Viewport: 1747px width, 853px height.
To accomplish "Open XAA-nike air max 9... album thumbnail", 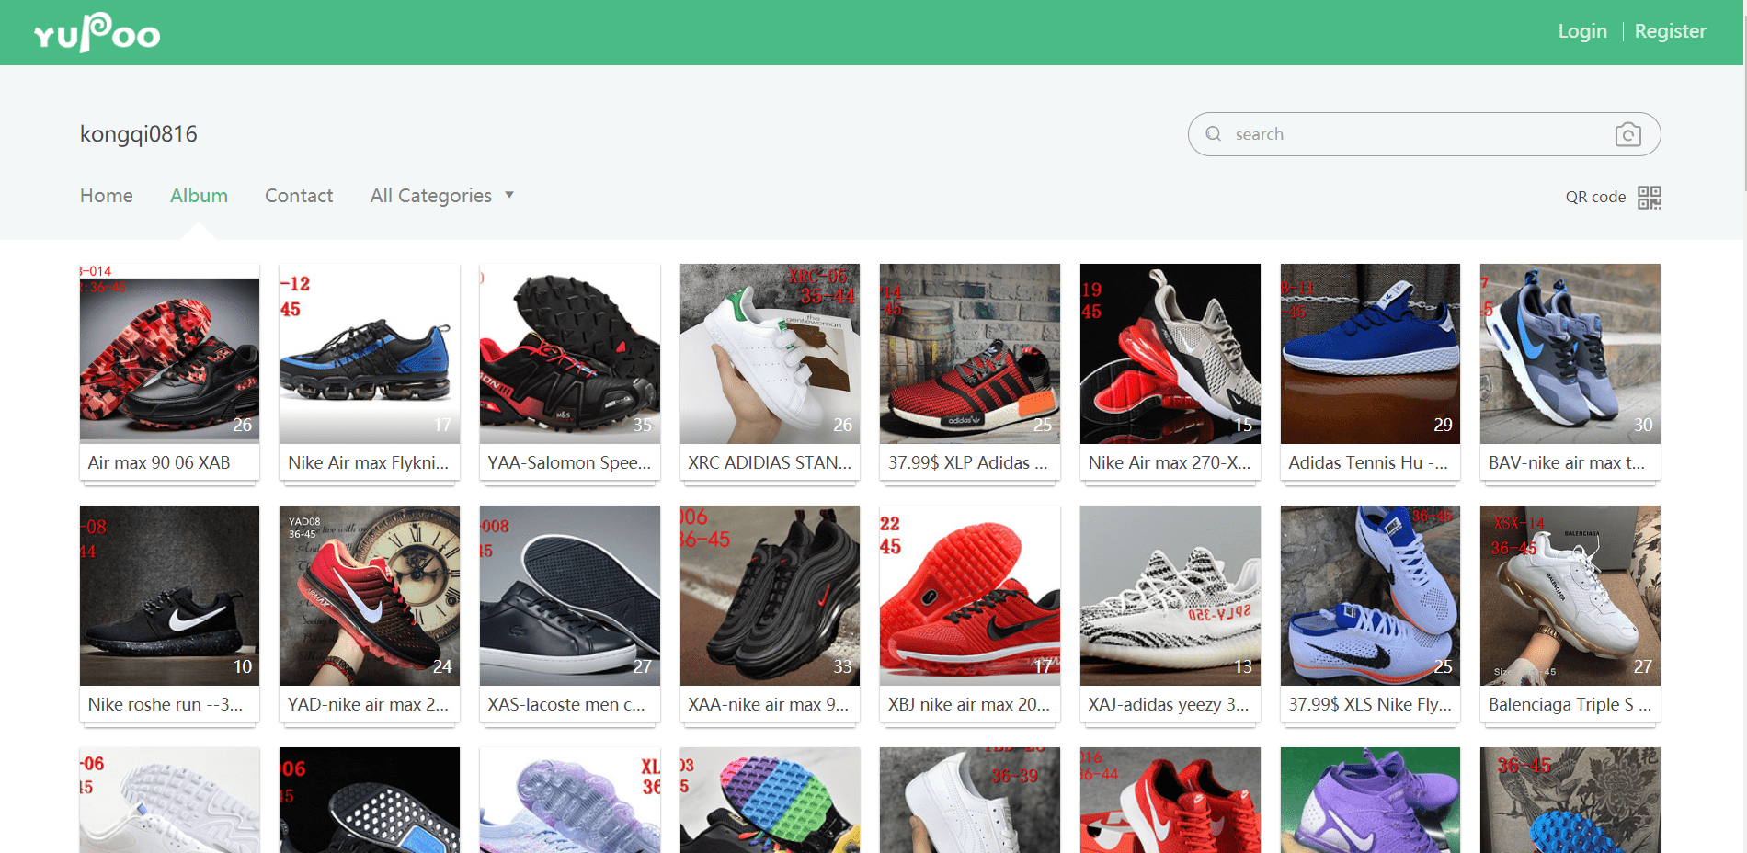I will tap(770, 595).
